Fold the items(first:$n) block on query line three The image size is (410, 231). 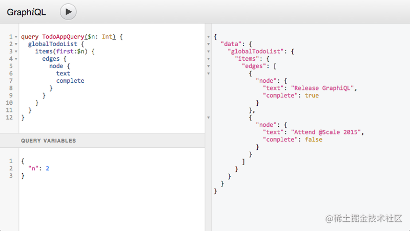coord(16,52)
